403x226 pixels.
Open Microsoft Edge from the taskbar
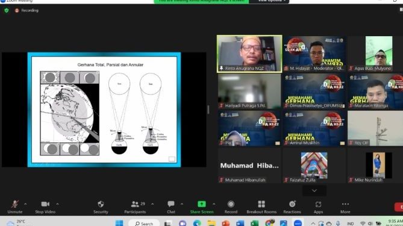tap(197, 223)
